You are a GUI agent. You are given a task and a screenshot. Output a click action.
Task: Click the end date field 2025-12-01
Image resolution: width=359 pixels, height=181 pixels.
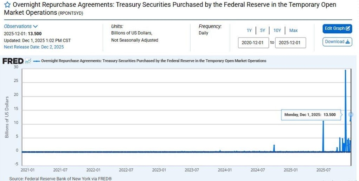pos(290,43)
